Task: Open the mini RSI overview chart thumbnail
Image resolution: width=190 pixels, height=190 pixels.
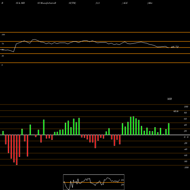Action: pos(94,182)
